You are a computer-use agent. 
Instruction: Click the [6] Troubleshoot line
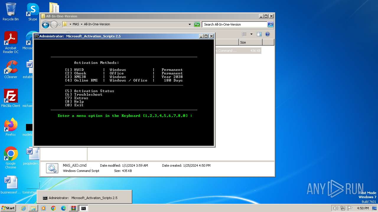pos(84,95)
